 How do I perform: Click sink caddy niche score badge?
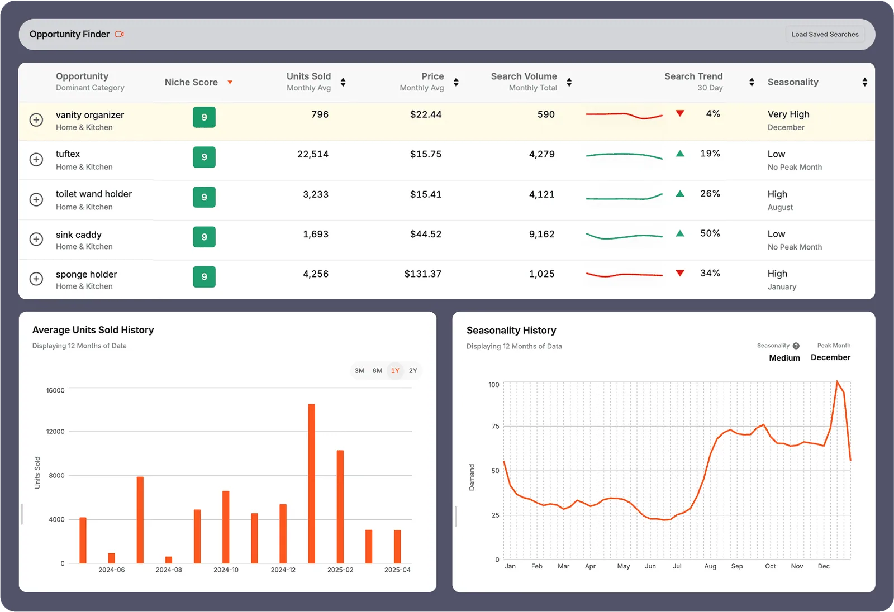(204, 237)
